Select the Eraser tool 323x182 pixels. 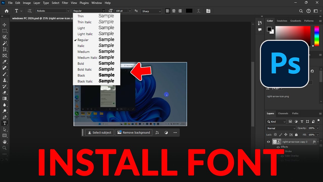click(x=5, y=93)
